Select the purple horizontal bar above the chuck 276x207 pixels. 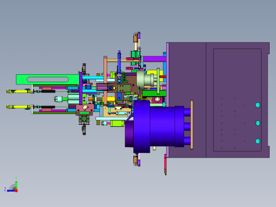154,59
